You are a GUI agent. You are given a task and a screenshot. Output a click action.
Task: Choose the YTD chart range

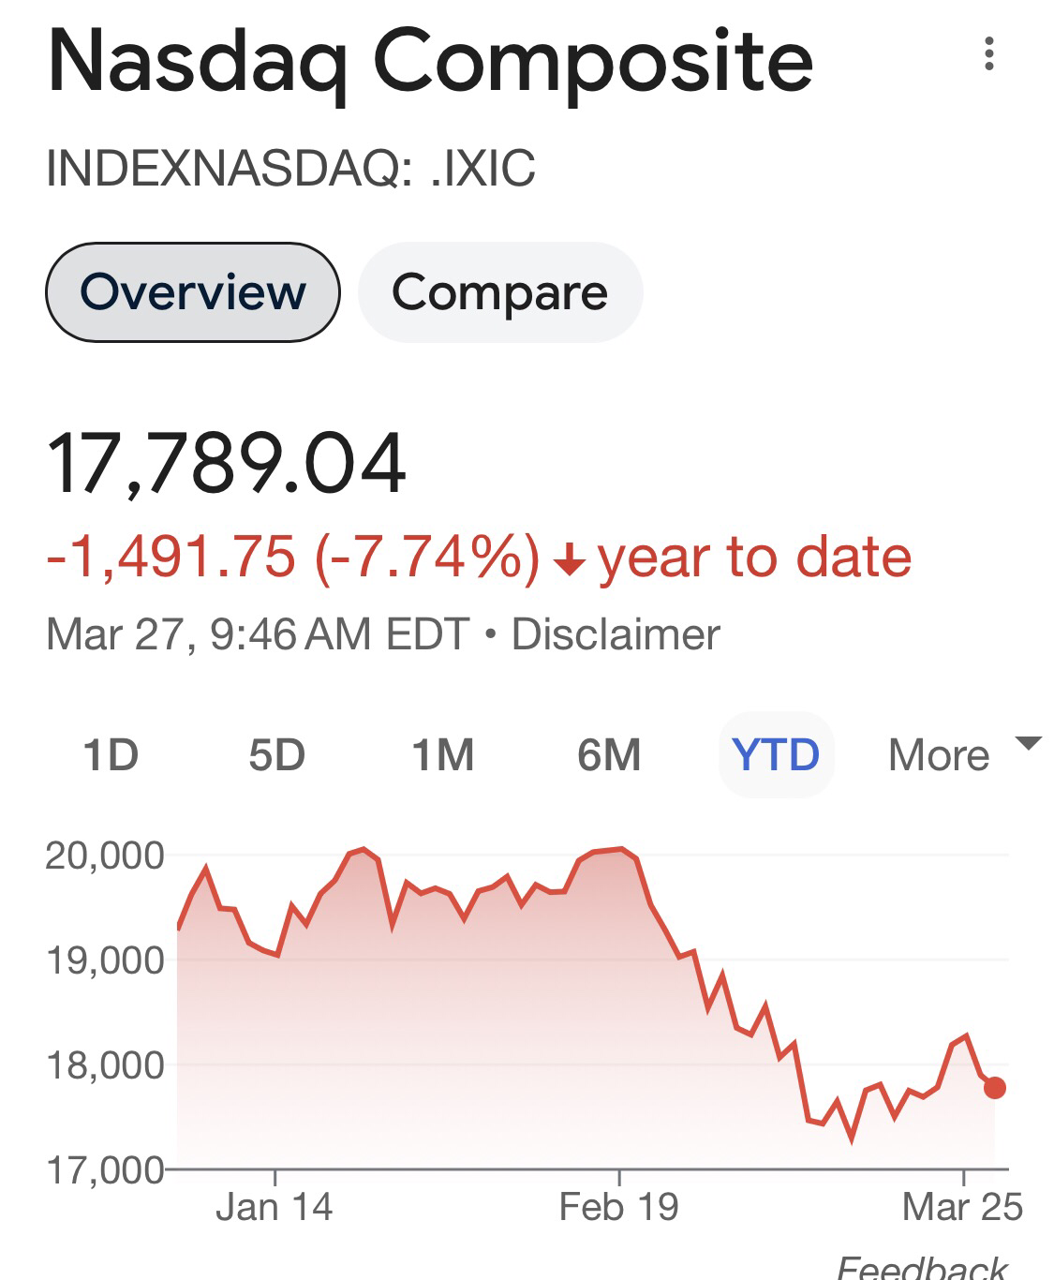[776, 755]
